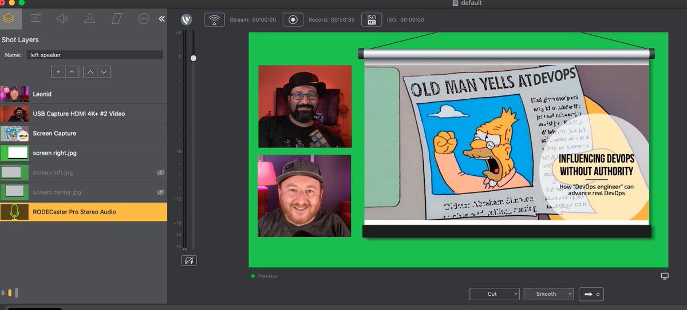Screen dimensions: 687x310
Task: Click the bearded man in hat video
Action: [x=305, y=106]
